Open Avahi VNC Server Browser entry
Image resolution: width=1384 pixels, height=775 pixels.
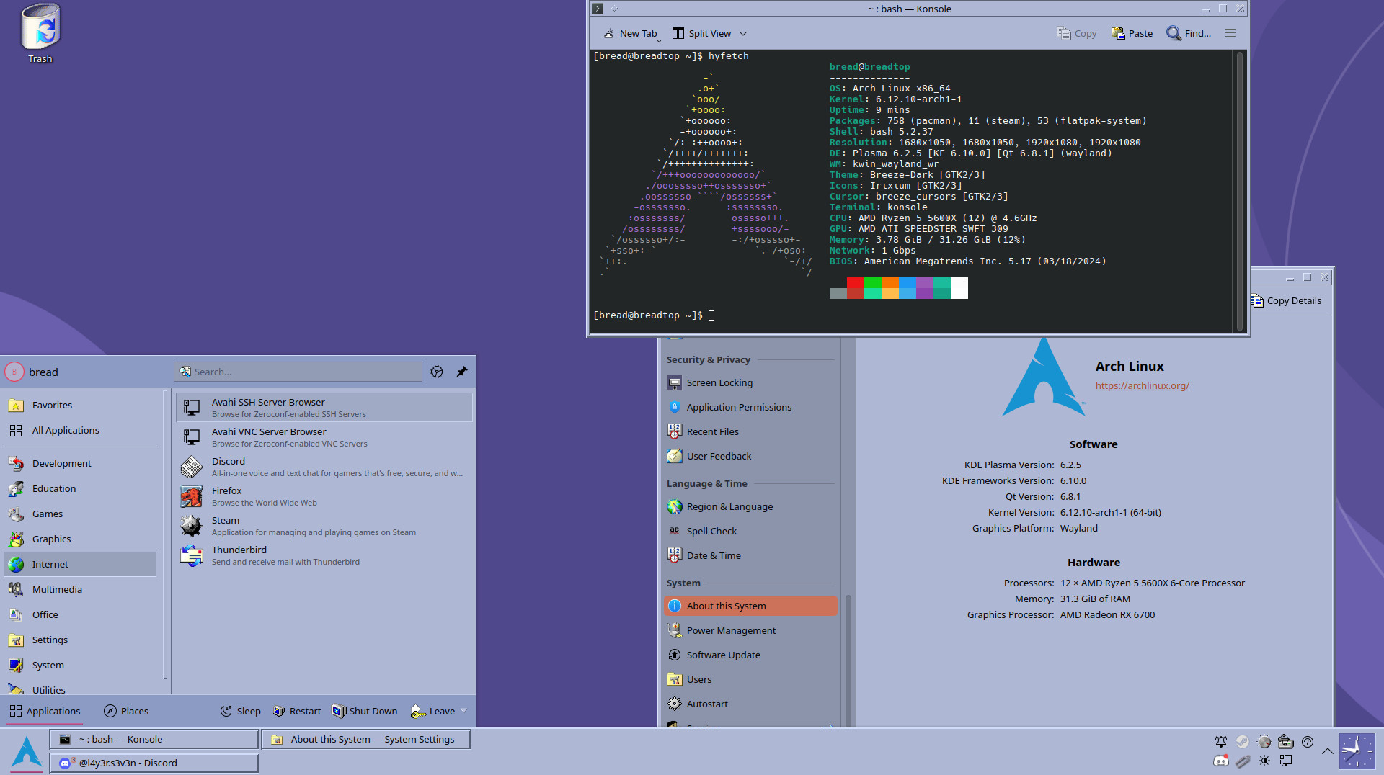[324, 437]
